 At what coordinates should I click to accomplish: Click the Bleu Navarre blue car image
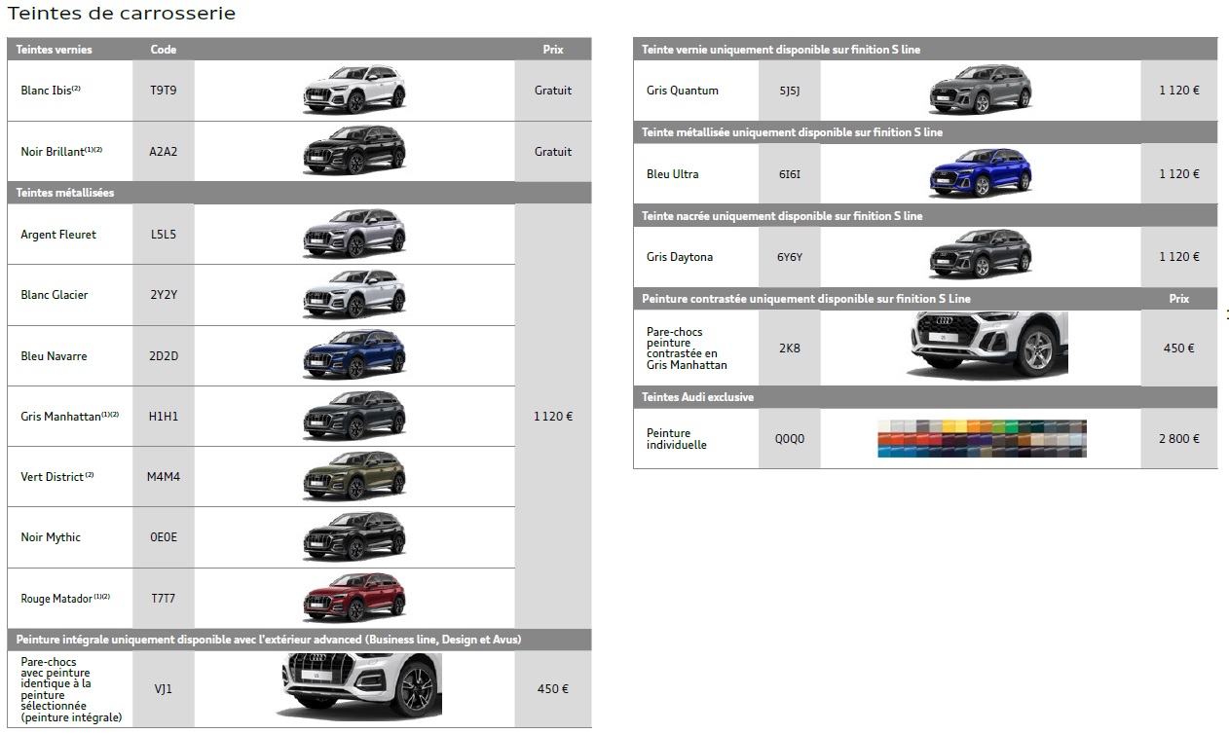354,355
